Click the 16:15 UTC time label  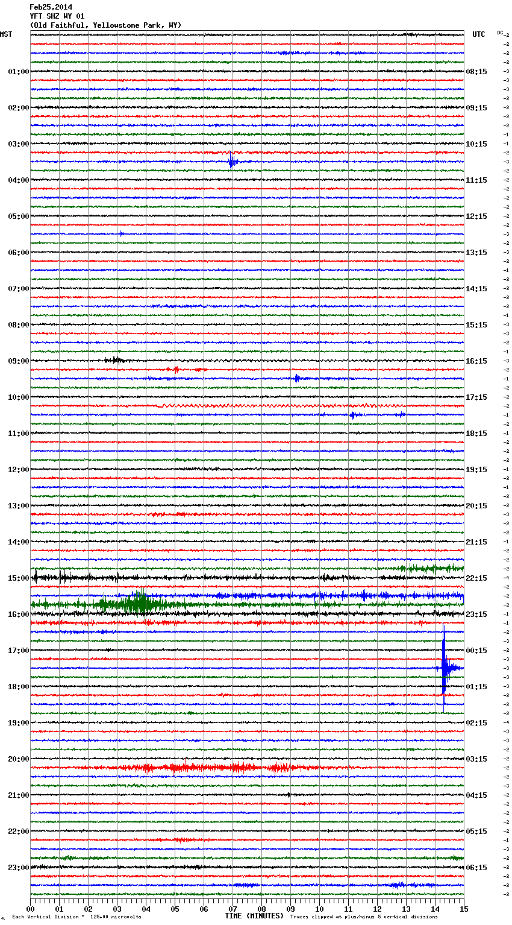coord(476,361)
